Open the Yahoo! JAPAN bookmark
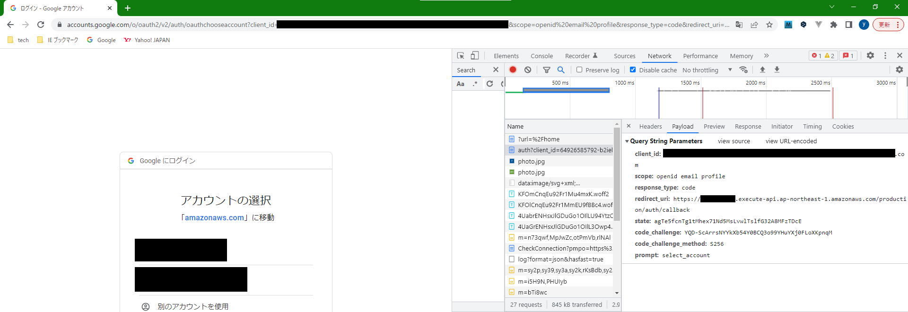 click(x=147, y=40)
